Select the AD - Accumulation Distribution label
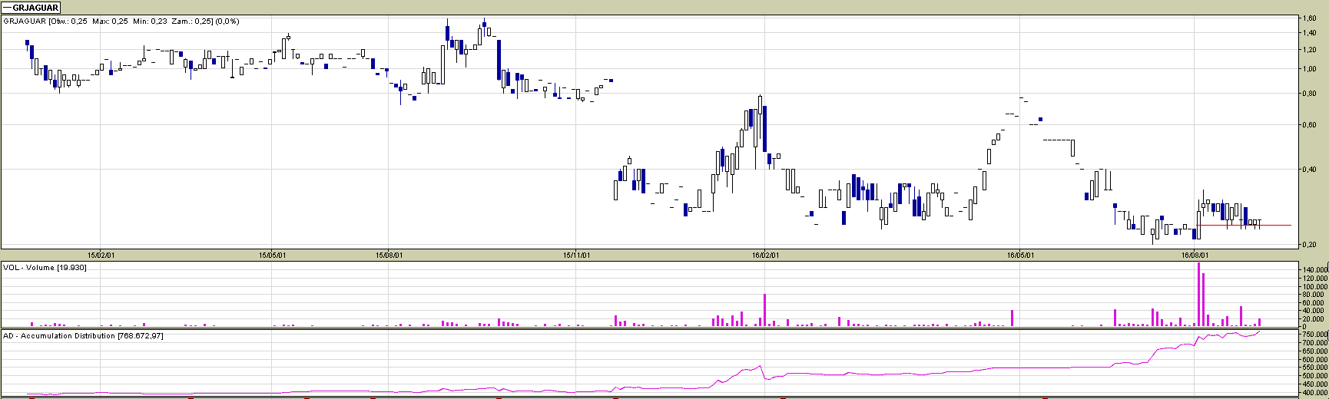Image resolution: width=1329 pixels, height=399 pixels. 83,336
